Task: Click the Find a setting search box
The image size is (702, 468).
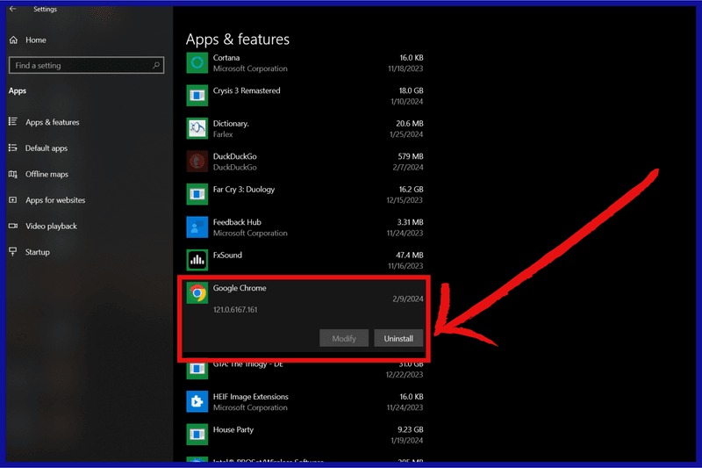Action: tap(85, 65)
